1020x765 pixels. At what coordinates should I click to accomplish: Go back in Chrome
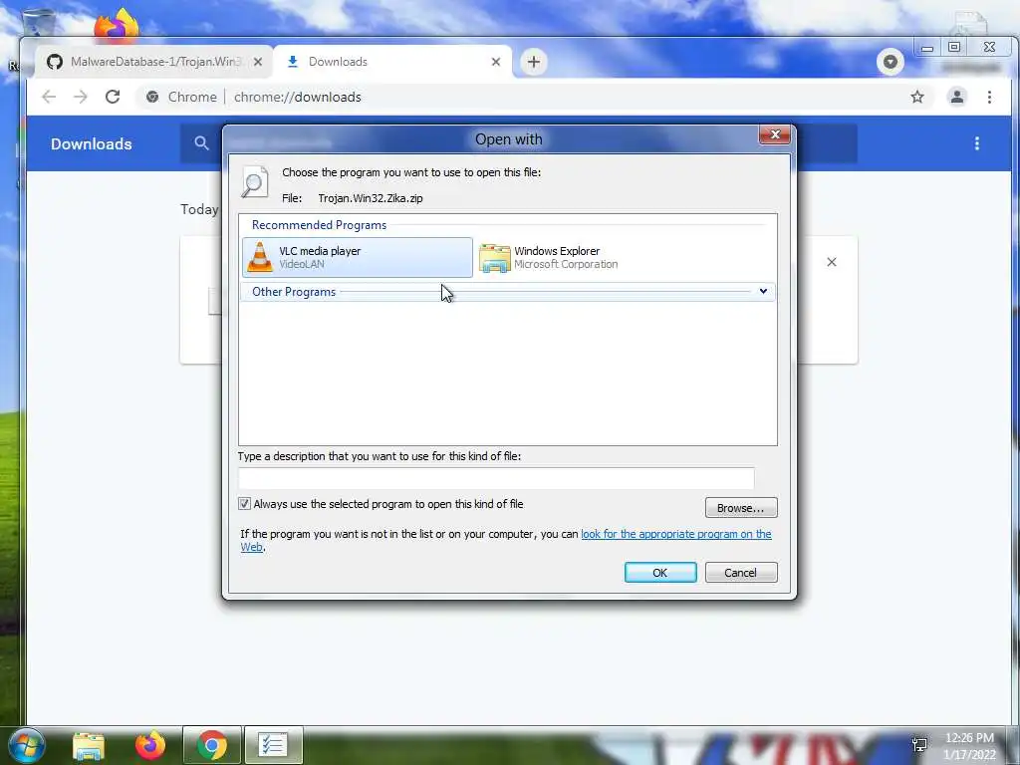(49, 97)
